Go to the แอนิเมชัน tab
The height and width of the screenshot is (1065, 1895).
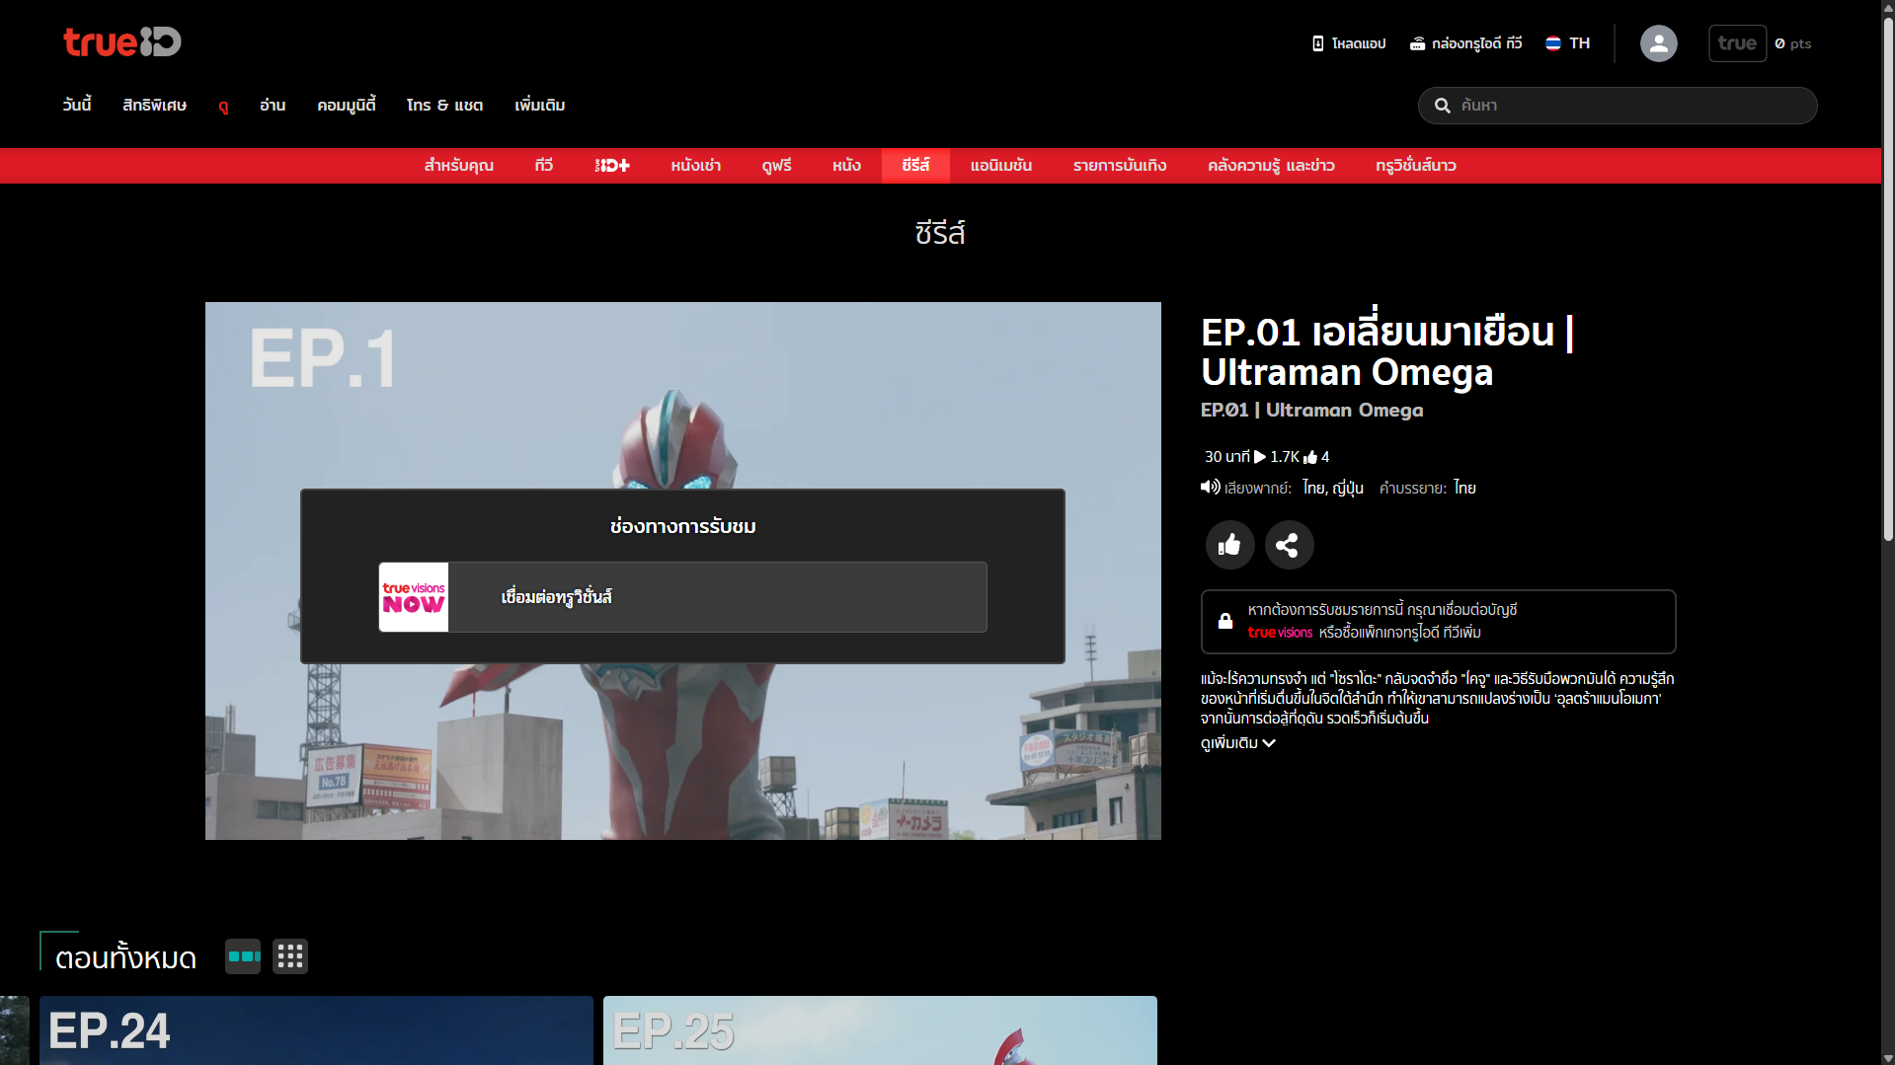pyautogui.click(x=1001, y=166)
